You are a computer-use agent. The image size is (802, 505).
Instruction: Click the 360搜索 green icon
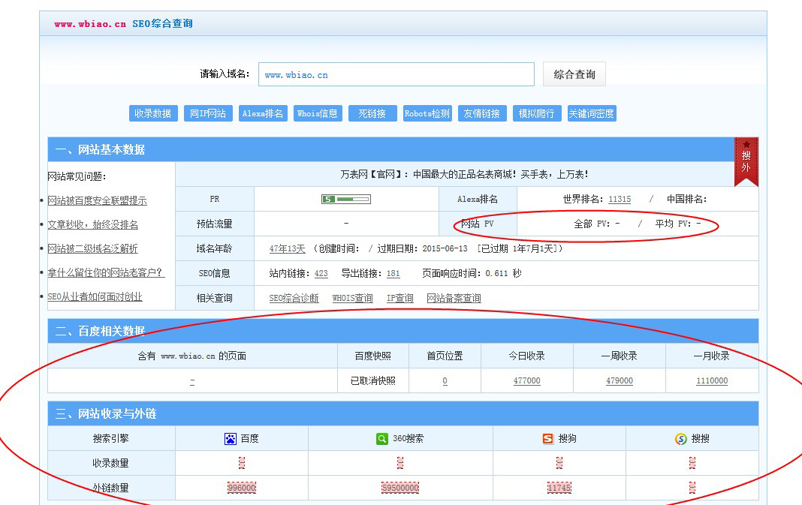(382, 438)
